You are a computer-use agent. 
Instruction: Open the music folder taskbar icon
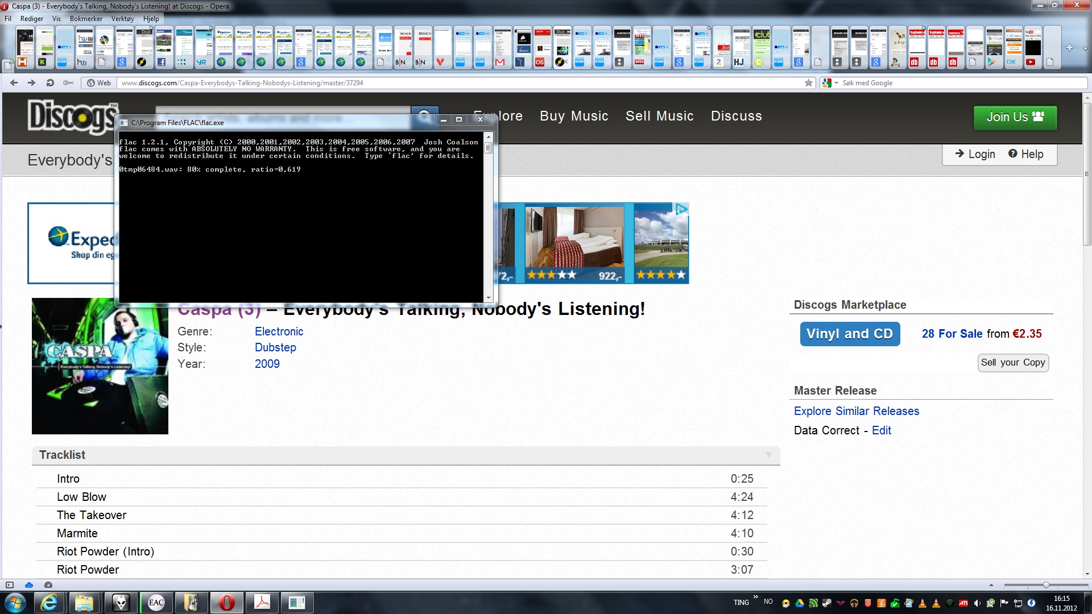click(x=191, y=603)
